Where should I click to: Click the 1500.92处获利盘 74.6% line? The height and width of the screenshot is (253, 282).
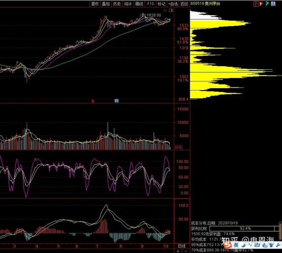213,234
